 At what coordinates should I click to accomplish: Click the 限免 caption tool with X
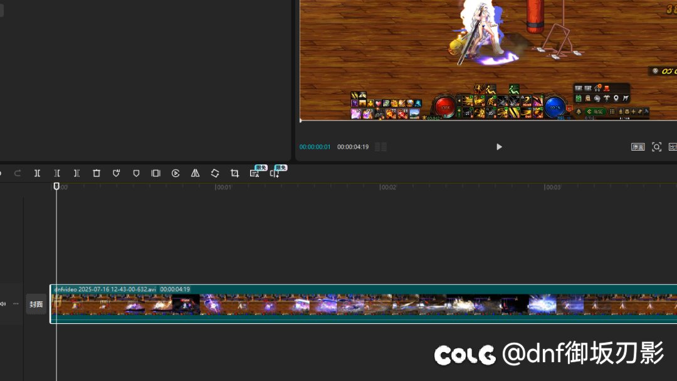coord(255,173)
